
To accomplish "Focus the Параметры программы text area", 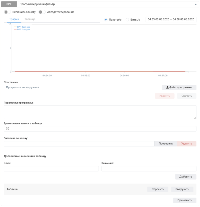I will tap(100, 112).
